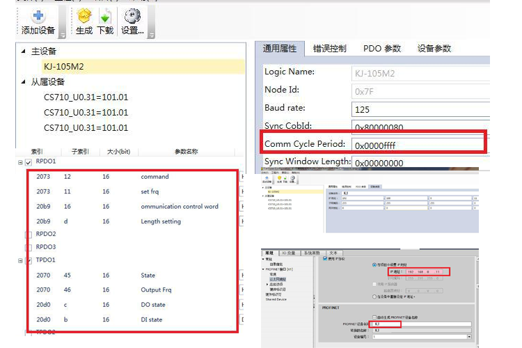Click the Comm Cycle Period input field
522x348 pixels.
(x=418, y=145)
